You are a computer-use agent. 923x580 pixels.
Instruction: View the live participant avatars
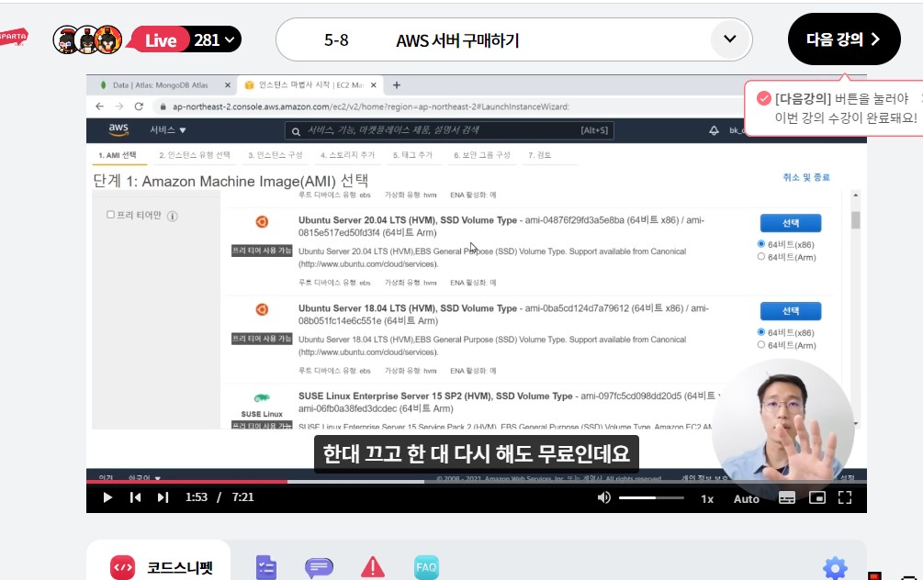(x=88, y=39)
